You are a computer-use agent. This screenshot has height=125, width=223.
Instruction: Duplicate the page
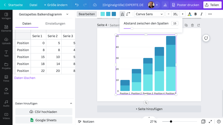click(186, 25)
